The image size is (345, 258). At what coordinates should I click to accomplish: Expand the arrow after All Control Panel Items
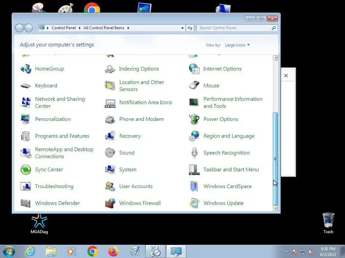tap(128, 28)
